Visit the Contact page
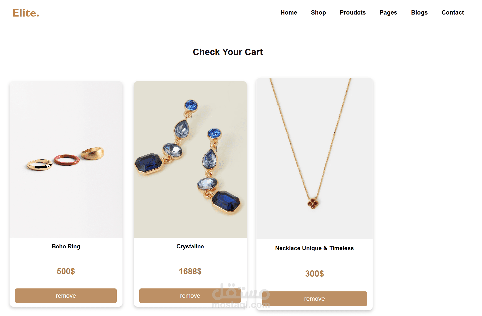482x316 pixels. 453,13
